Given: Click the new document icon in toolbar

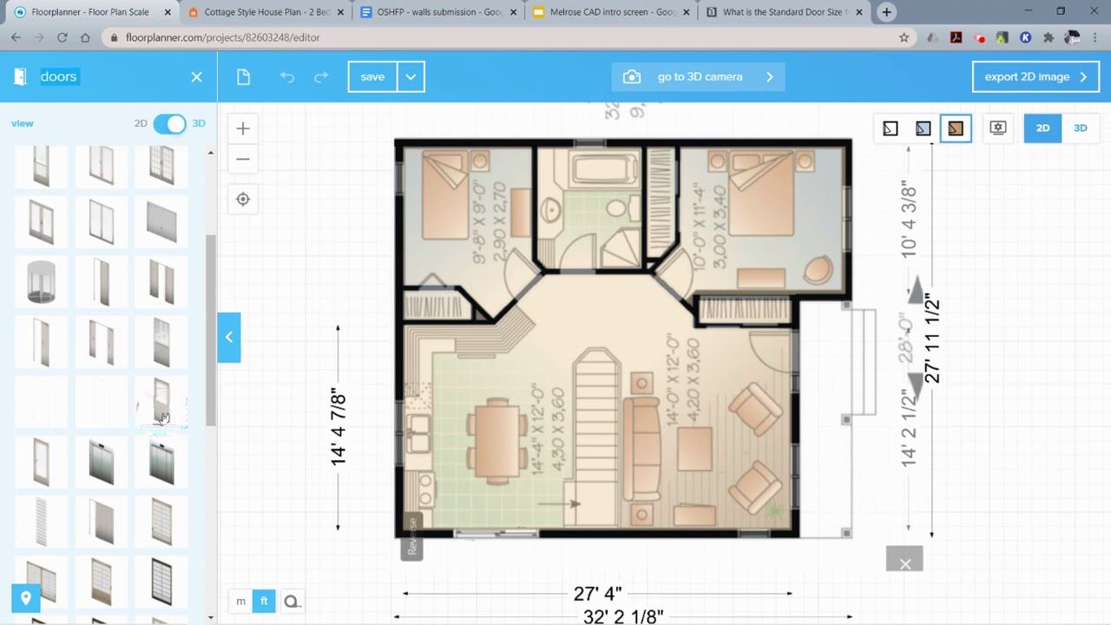Looking at the screenshot, I should pyautogui.click(x=243, y=76).
